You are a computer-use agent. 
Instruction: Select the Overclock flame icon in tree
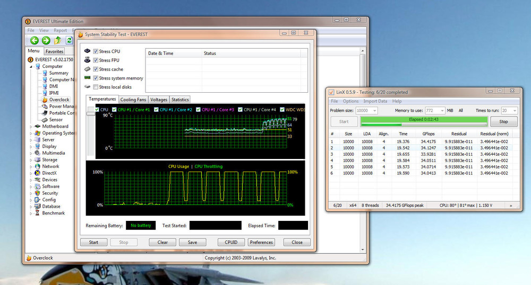click(45, 100)
